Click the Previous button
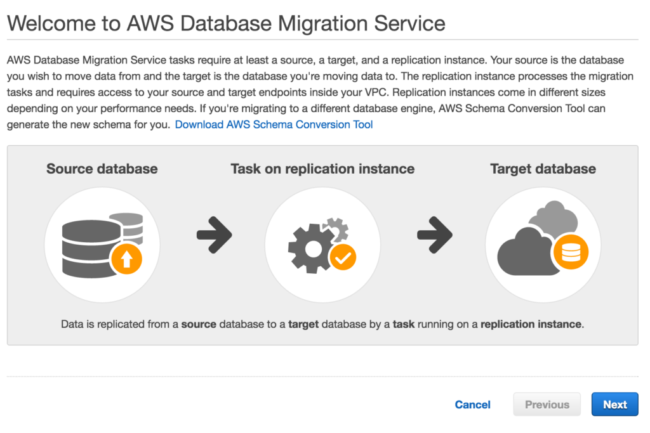 (547, 404)
